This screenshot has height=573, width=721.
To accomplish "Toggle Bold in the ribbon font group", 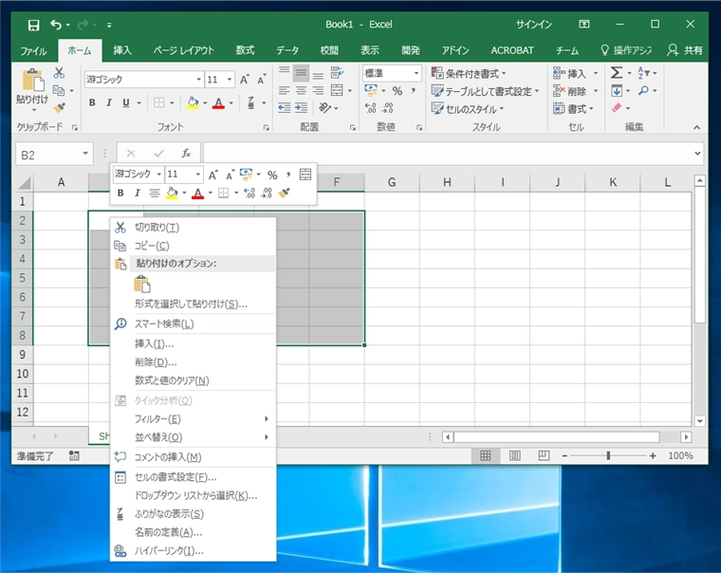I will [92, 102].
